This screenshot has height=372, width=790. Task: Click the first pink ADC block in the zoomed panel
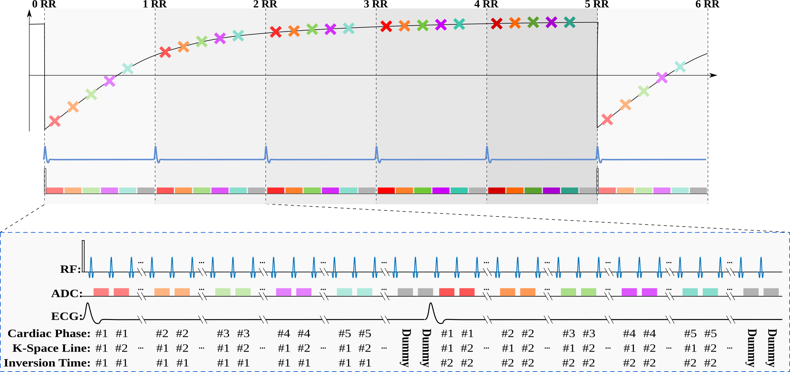pyautogui.click(x=101, y=292)
